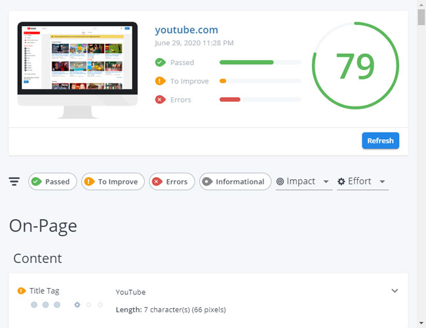Click the page vertical scrollbar
The image size is (426, 328).
click(x=421, y=164)
